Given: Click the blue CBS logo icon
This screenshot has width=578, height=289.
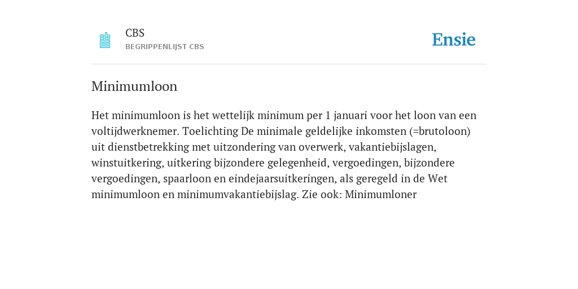Looking at the screenshot, I should (x=105, y=40).
